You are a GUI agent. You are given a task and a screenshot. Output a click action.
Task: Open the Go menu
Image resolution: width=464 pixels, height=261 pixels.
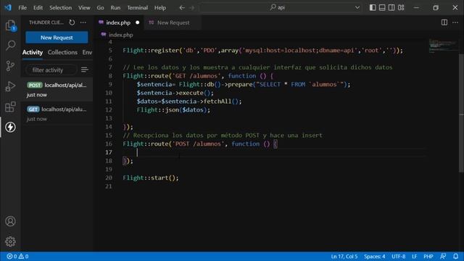[x=100, y=8]
